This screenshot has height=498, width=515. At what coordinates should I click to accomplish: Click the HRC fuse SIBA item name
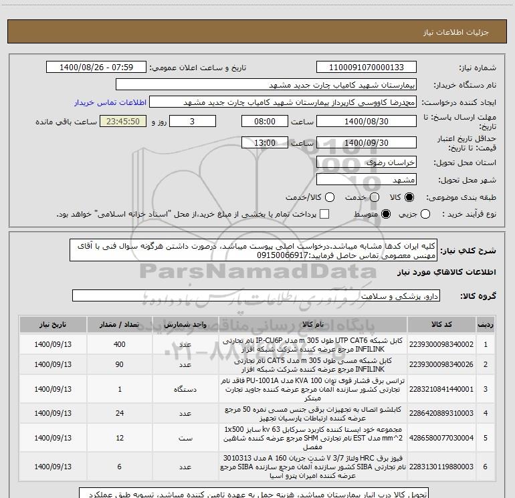point(313,467)
